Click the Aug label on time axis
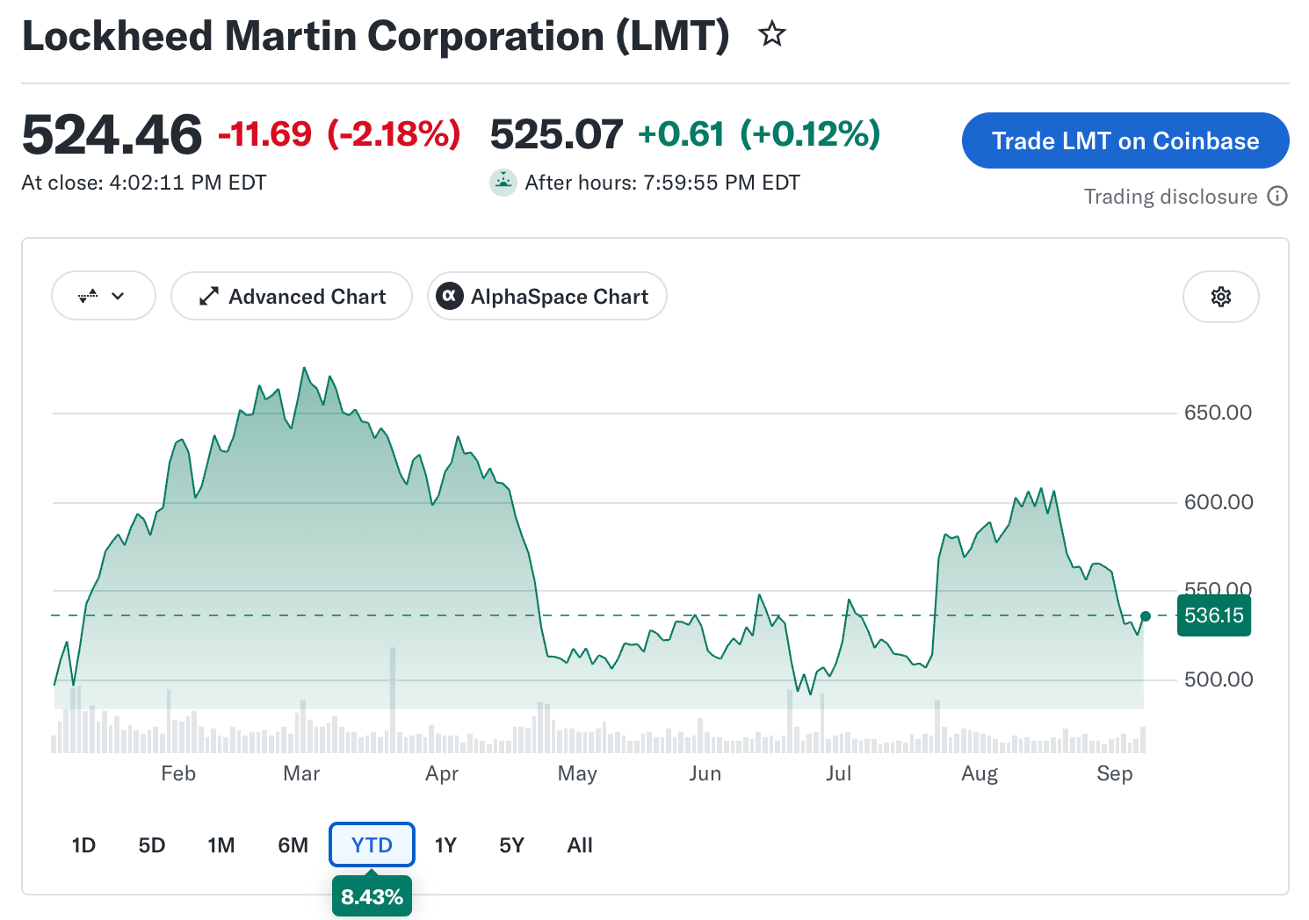The image size is (1309, 920). (980, 773)
